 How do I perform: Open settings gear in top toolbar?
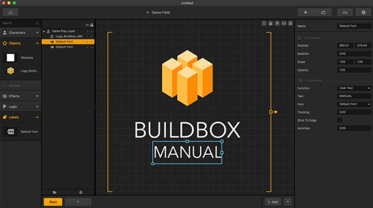[363, 13]
